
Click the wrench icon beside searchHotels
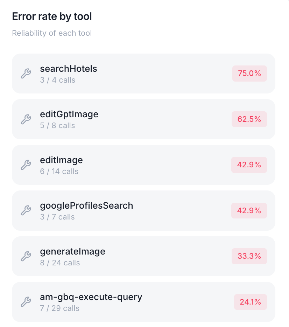point(26,74)
